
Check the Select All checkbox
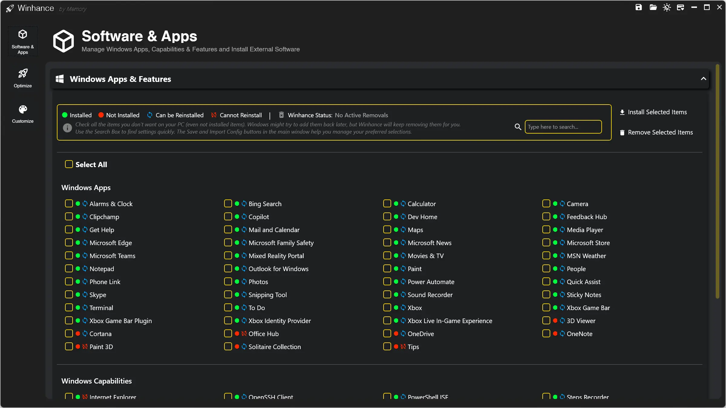(x=69, y=164)
